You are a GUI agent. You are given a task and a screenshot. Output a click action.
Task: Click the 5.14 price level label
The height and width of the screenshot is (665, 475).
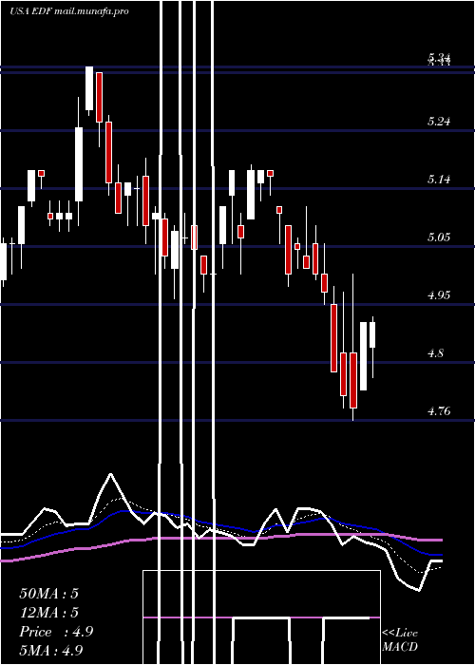point(439,180)
